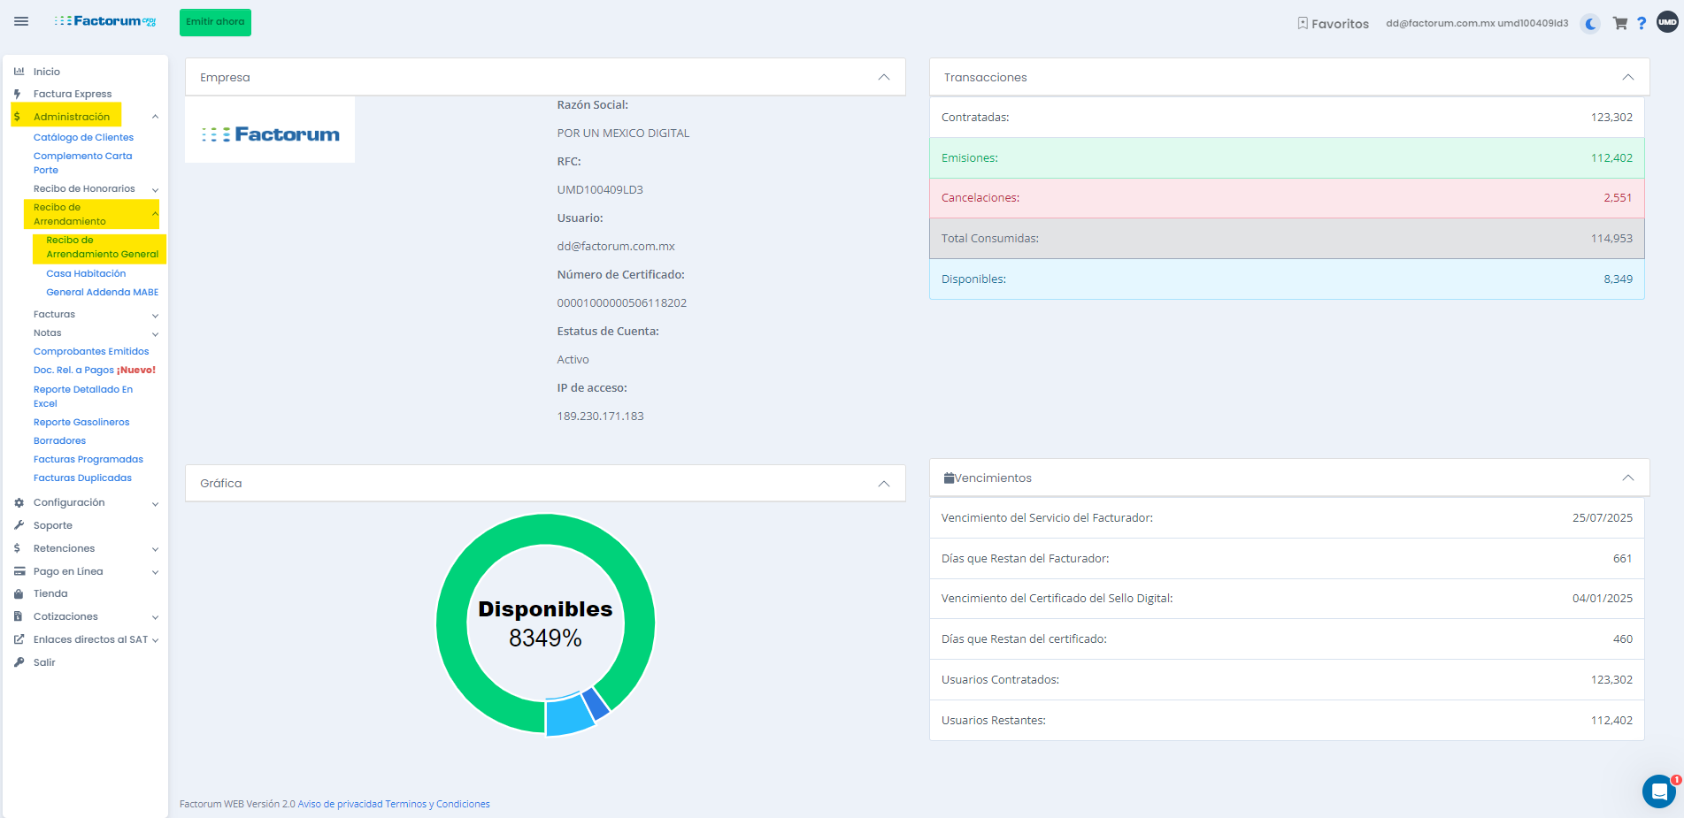Click the account email in header
This screenshot has height=818, width=1684.
coord(1477,24)
